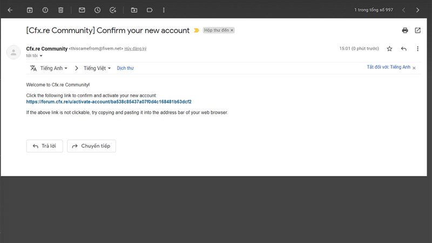The image size is (432, 243).
Task: Click Dịch thư to translate message
Action: [x=125, y=68]
